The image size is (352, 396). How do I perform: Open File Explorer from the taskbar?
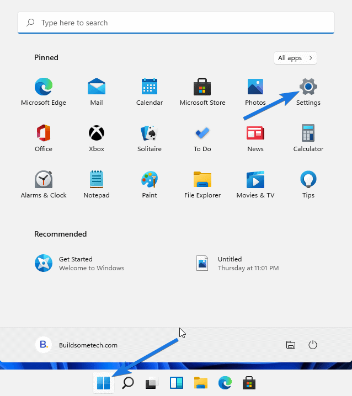tap(201, 383)
